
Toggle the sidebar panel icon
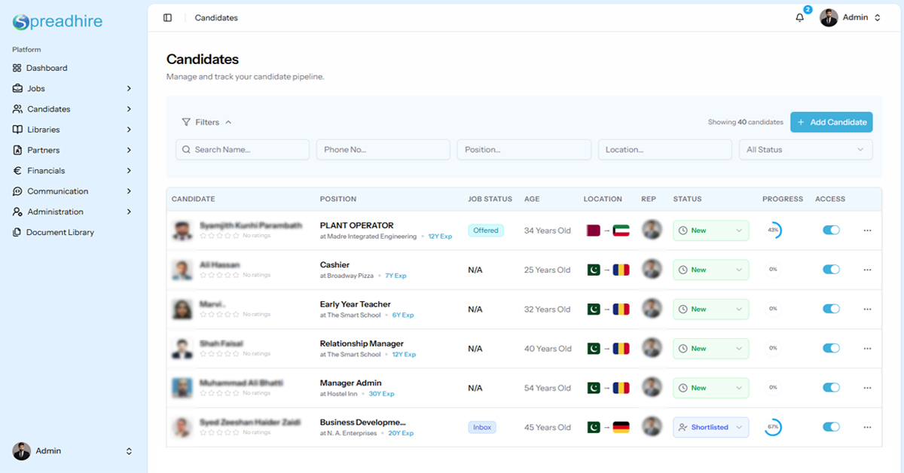point(167,18)
